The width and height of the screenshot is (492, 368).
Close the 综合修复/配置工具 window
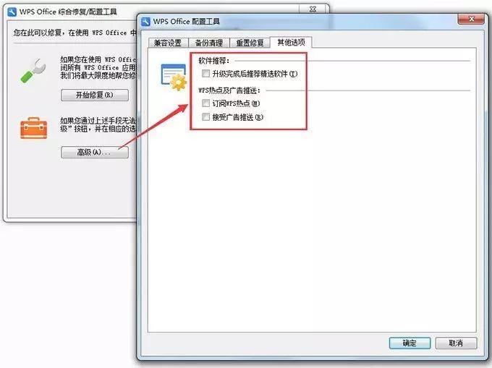(313, 9)
